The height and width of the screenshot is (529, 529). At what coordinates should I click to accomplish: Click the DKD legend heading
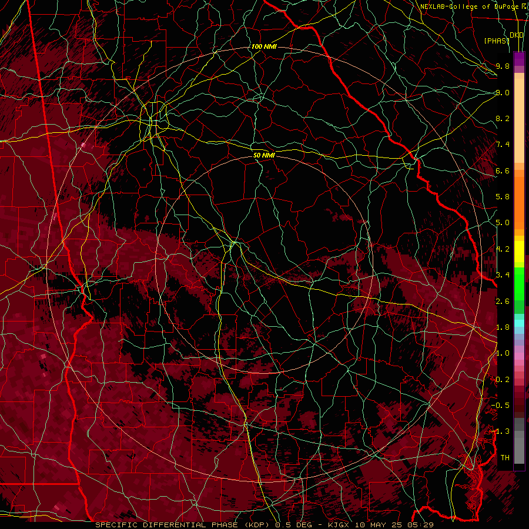pyautogui.click(x=517, y=35)
